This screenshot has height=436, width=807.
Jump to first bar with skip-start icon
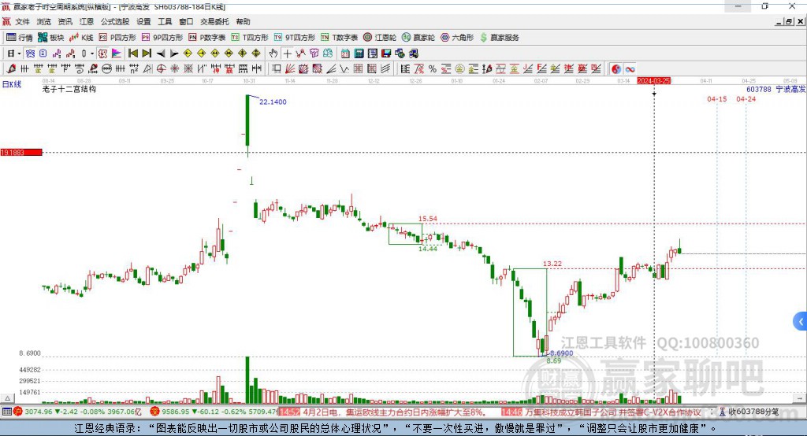[133, 54]
